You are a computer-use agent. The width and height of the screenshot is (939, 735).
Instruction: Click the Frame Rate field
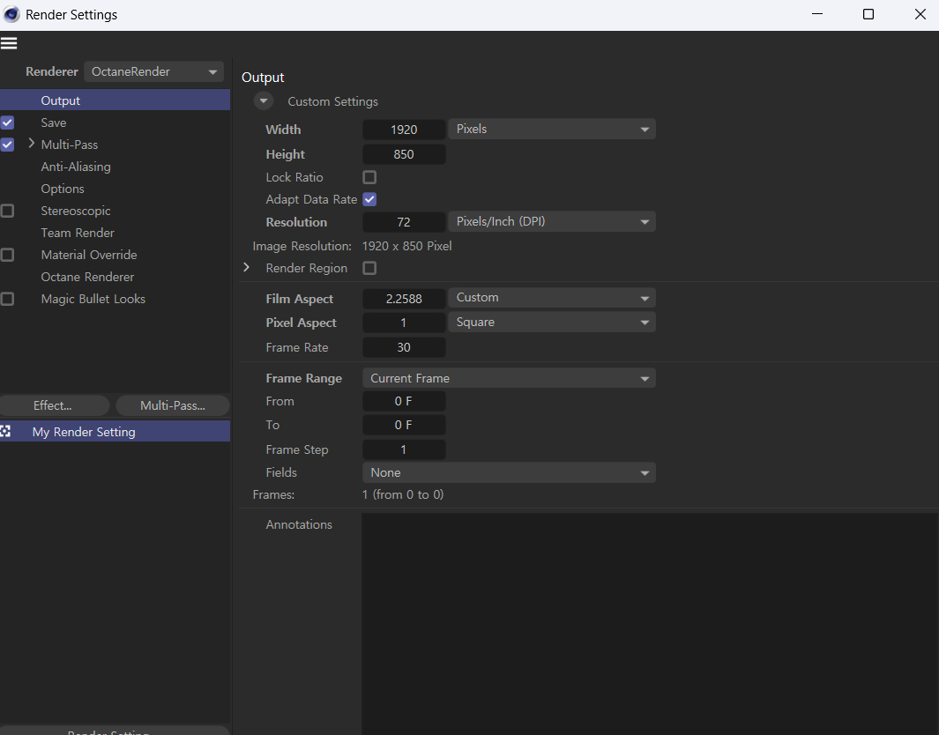(404, 347)
